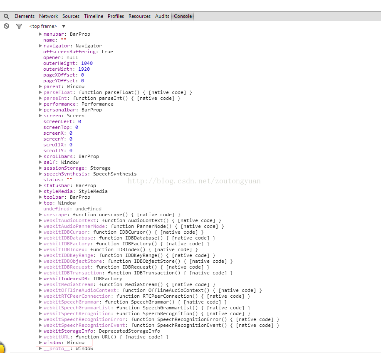Image resolution: width=381 pixels, height=353 pixels.
Task: Switch to the Elements tab
Action: click(24, 16)
